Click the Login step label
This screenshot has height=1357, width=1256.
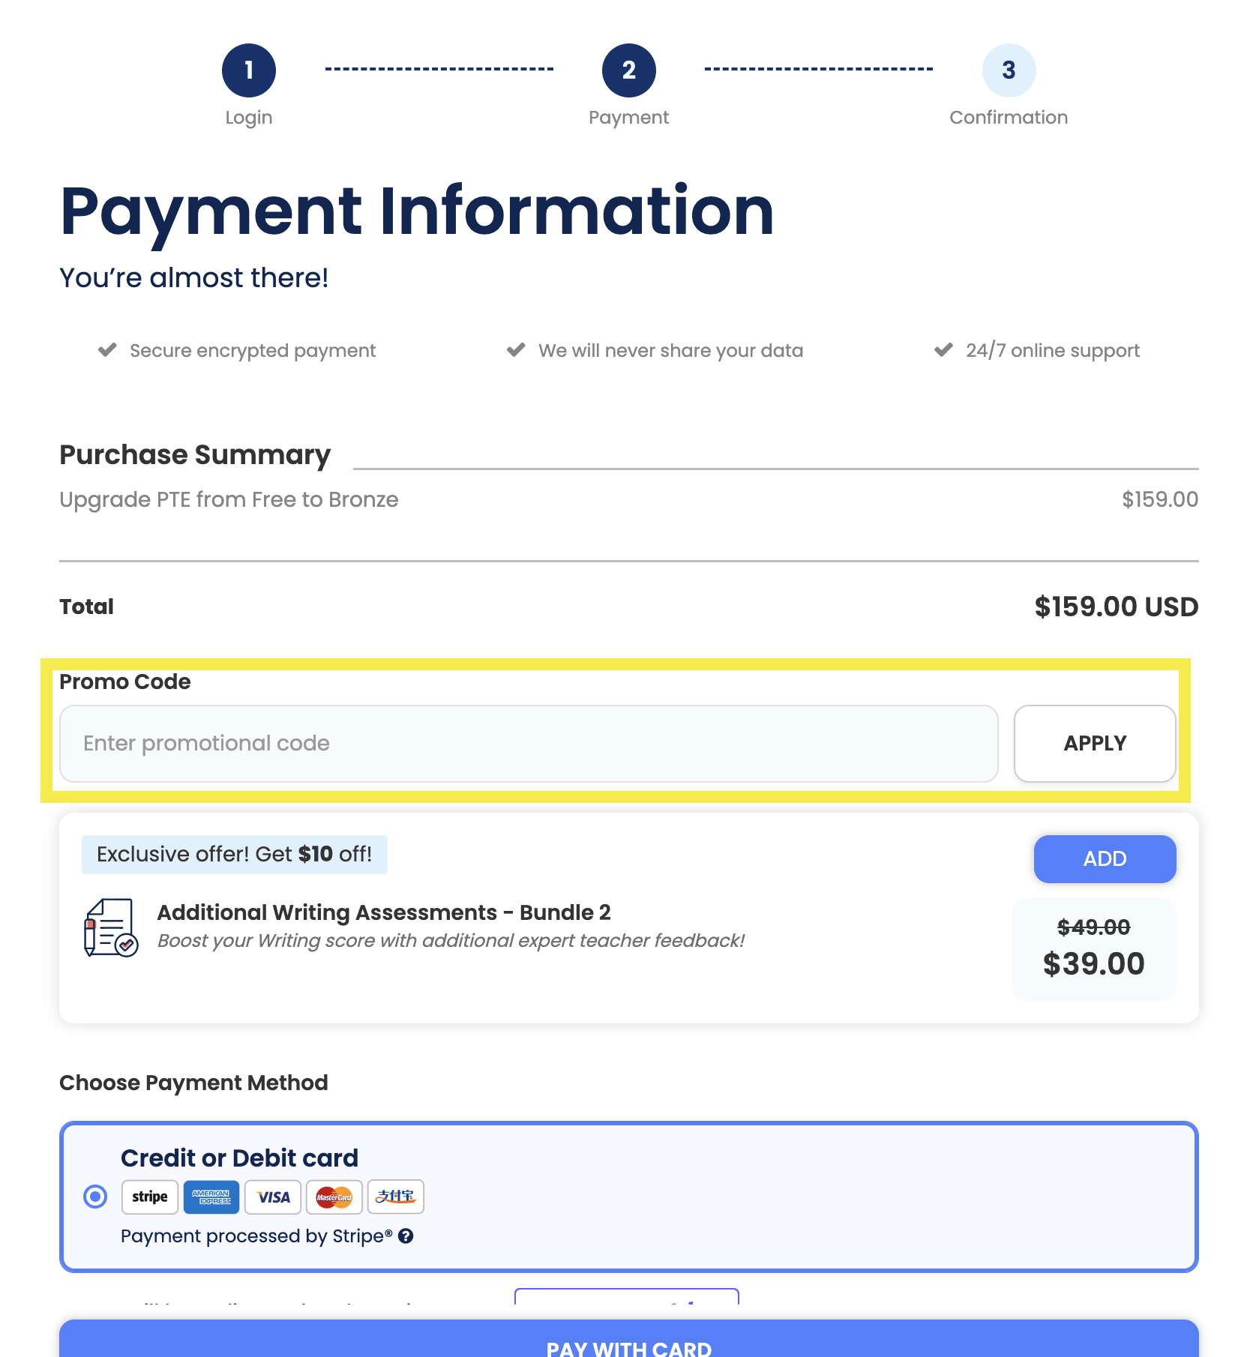pos(248,117)
